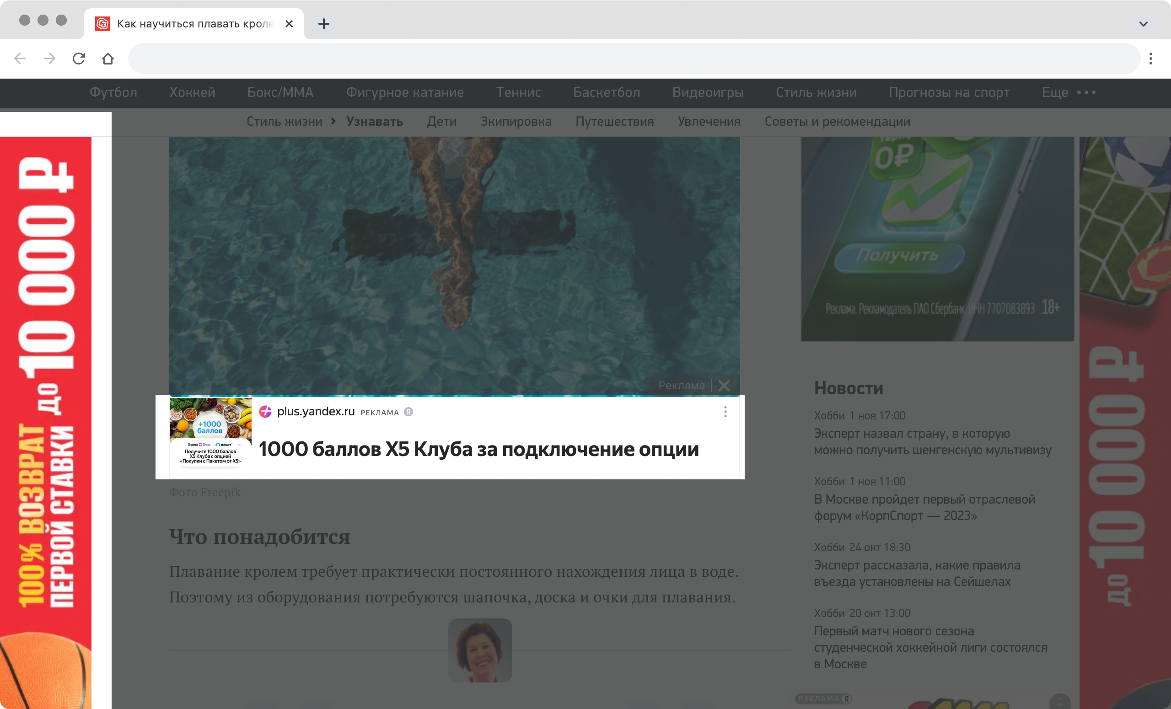Select the Экипировка subsection

pyautogui.click(x=516, y=122)
